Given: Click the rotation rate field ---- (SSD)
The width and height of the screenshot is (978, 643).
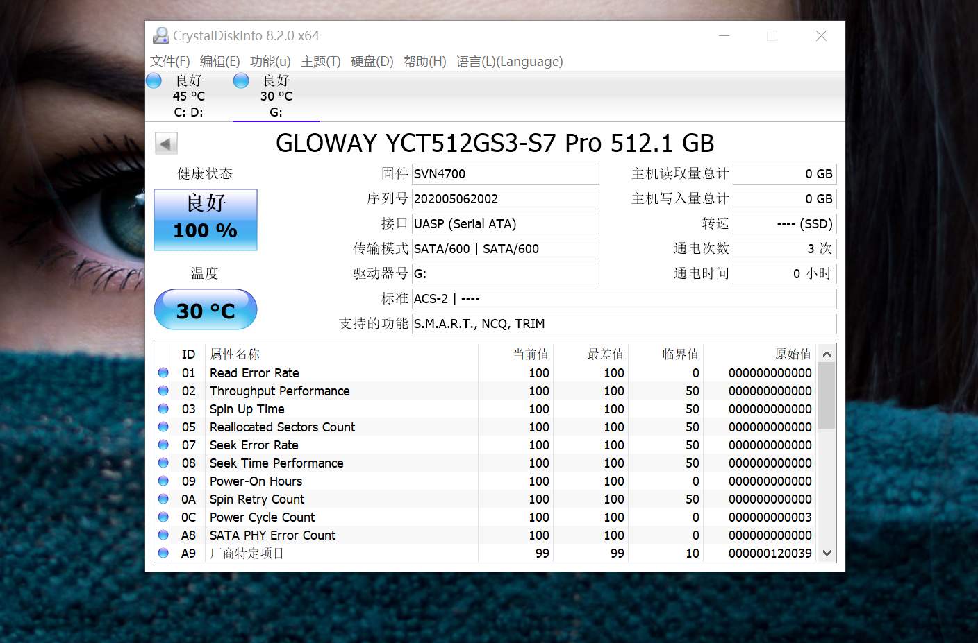Looking at the screenshot, I should [785, 224].
